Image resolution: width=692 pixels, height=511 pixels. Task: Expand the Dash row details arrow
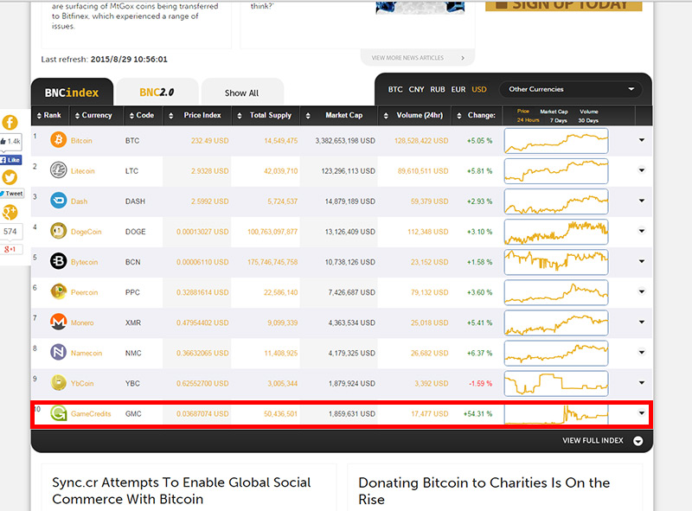(x=642, y=201)
